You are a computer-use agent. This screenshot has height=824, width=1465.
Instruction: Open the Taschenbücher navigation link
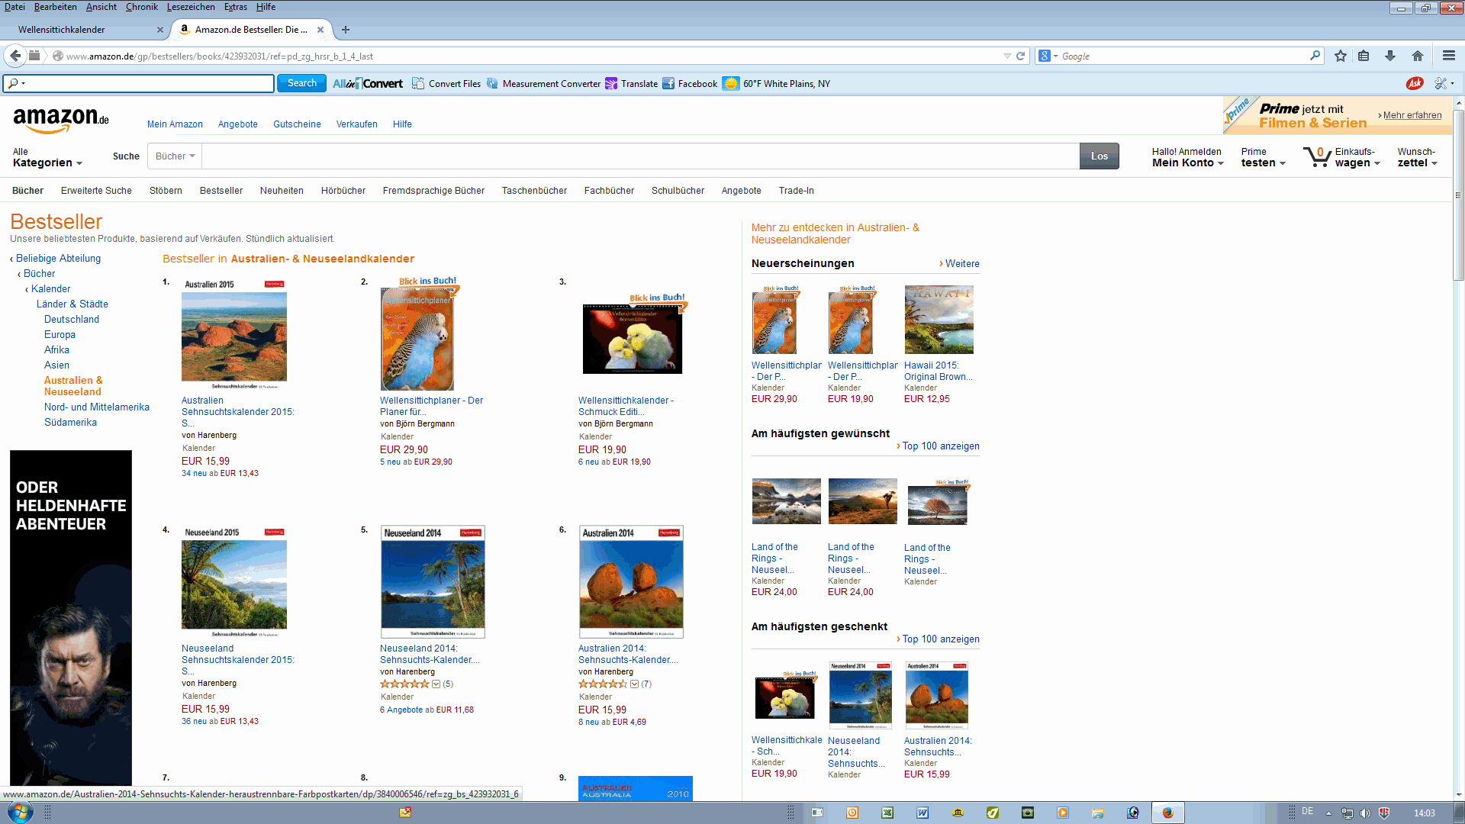click(534, 191)
